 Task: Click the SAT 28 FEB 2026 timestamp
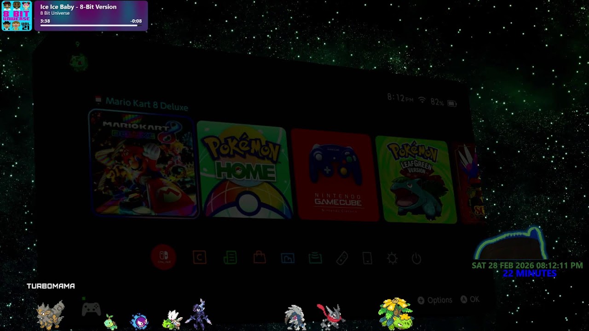(x=527, y=265)
